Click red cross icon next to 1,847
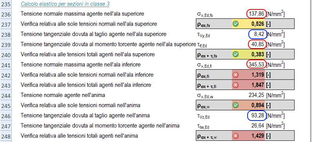The width and height of the screenshot is (313, 142). [x=236, y=85]
